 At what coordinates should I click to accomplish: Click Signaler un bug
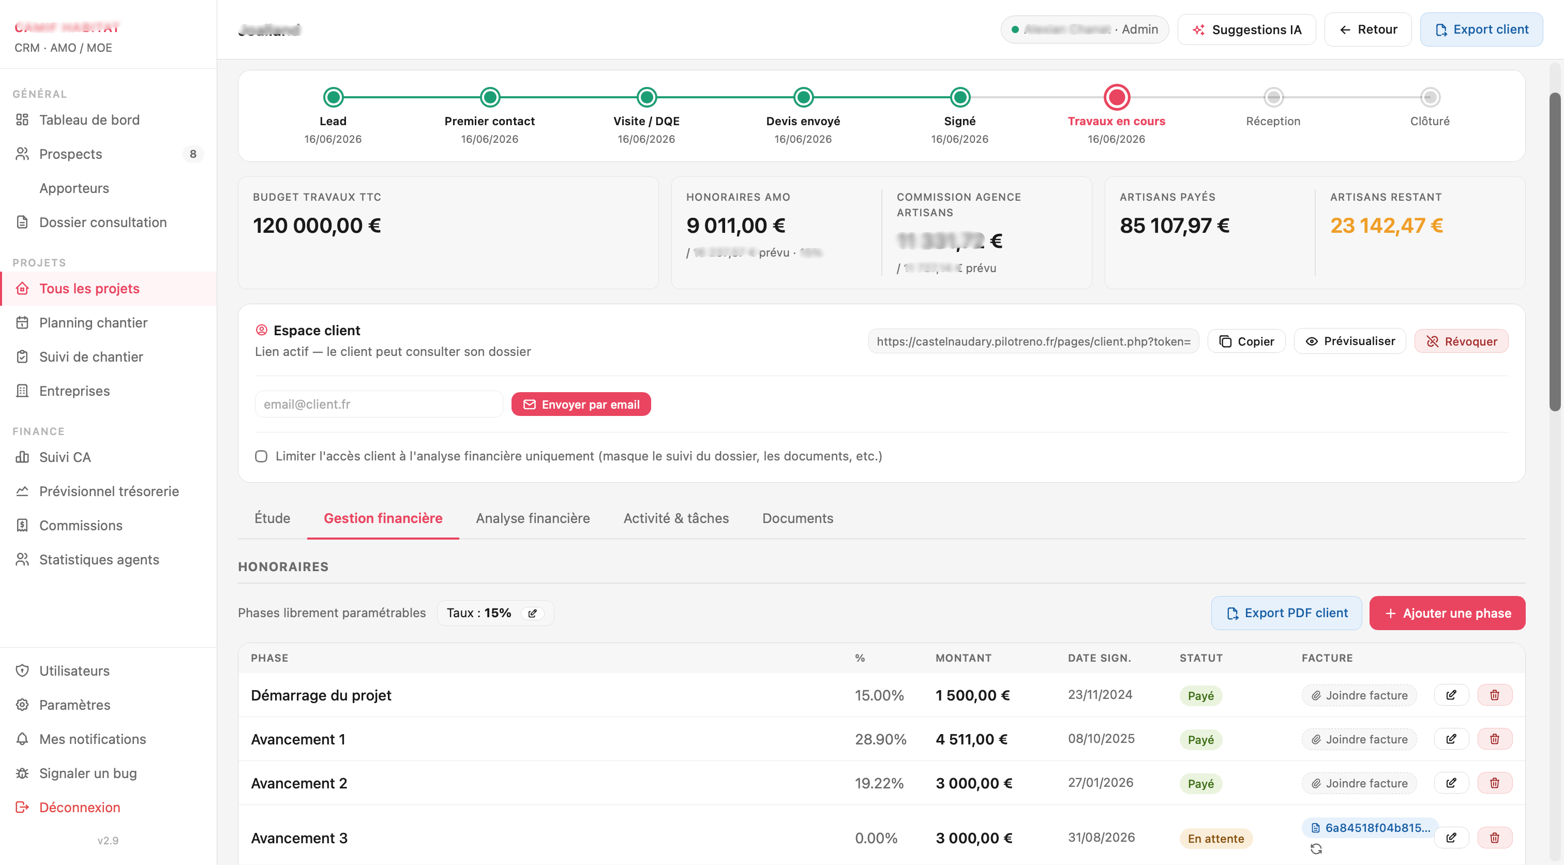point(108,773)
